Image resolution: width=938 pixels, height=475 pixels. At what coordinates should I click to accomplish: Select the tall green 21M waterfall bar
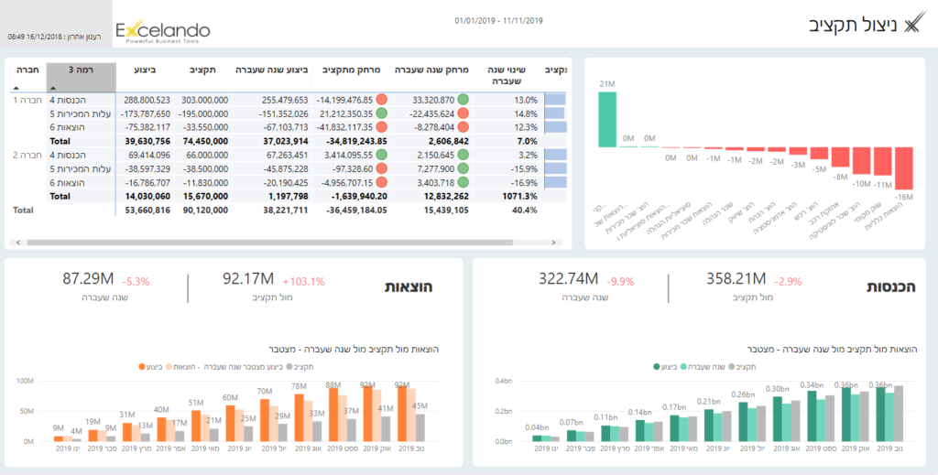[606, 119]
